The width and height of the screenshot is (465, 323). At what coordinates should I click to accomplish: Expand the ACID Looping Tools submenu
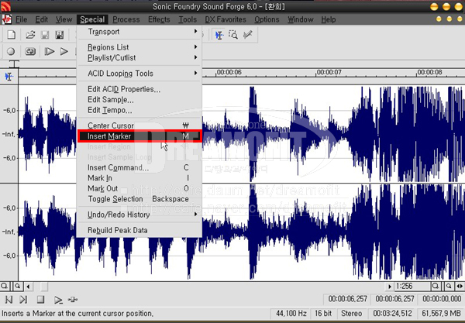pos(139,74)
